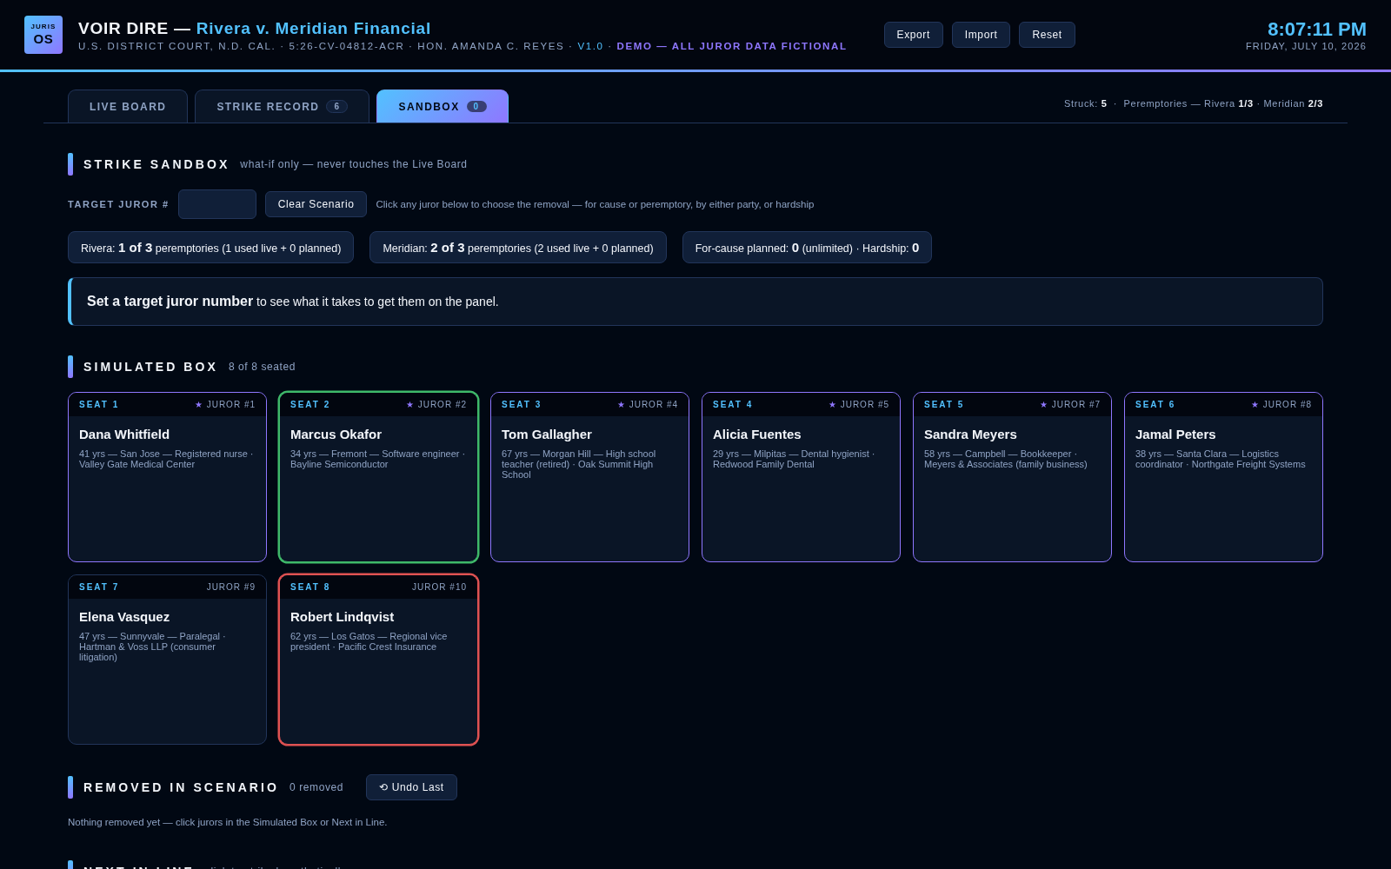Click the Rivera v. Meridian Financial title
Screen dimensions: 1391x869
point(314,29)
